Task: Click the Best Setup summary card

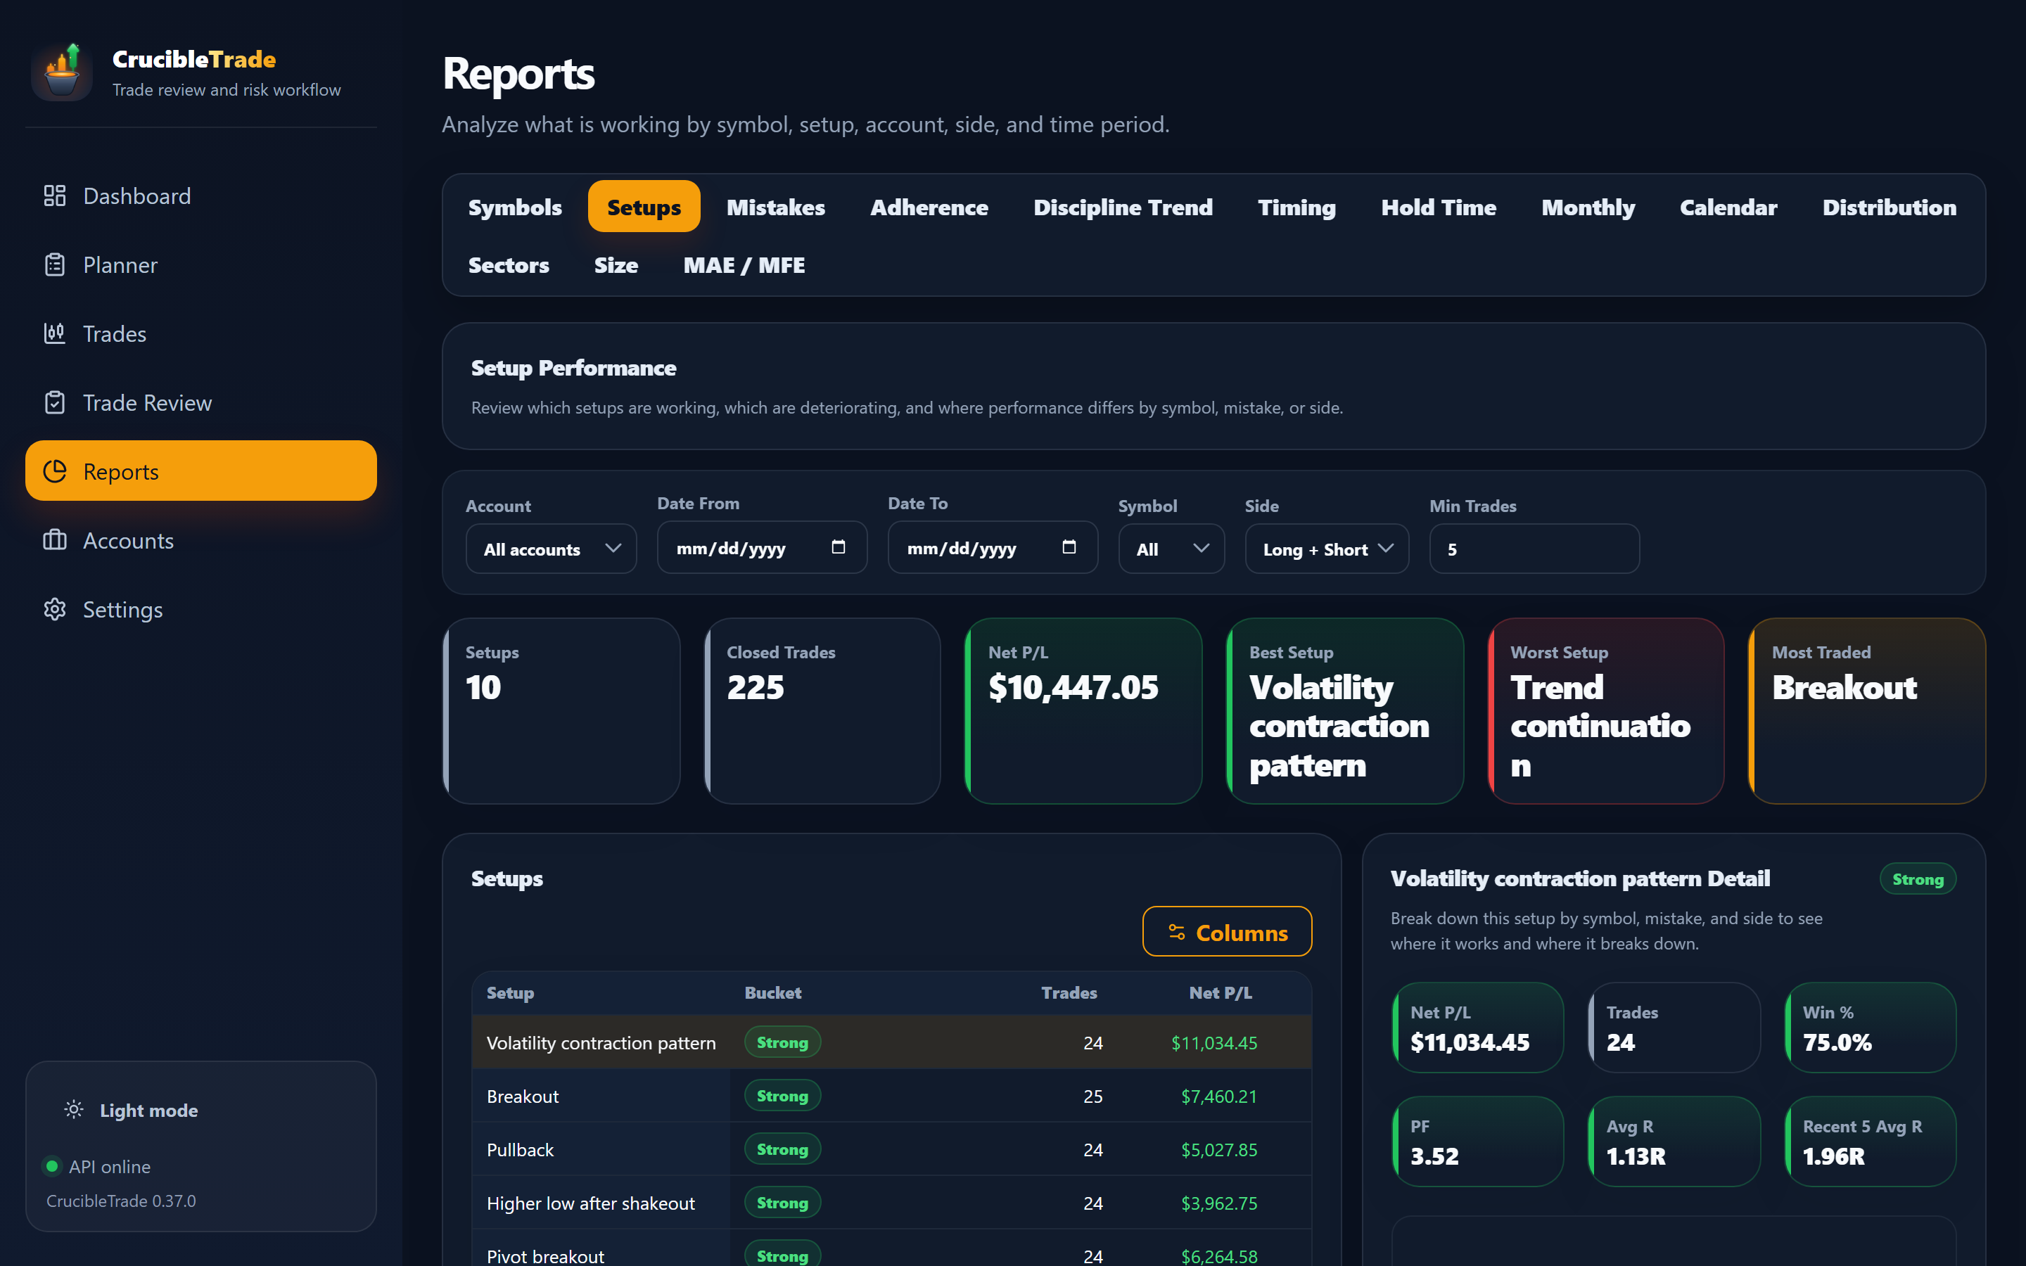Action: [x=1344, y=711]
